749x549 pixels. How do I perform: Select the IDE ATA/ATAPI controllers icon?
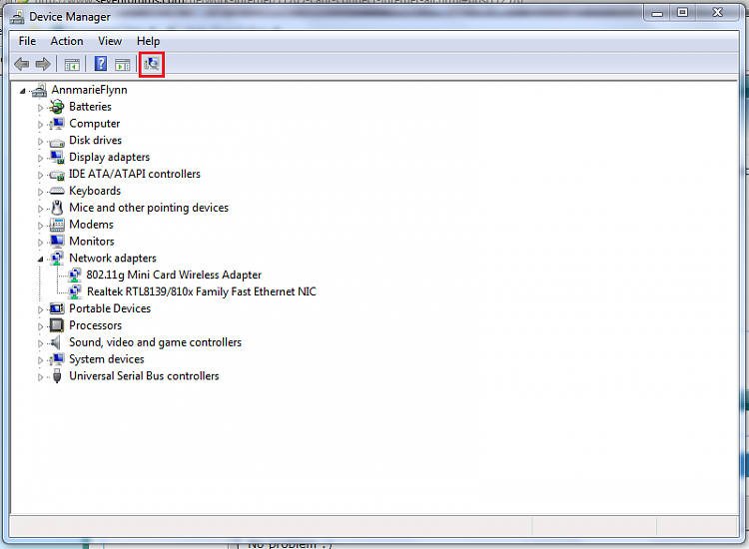(x=57, y=176)
